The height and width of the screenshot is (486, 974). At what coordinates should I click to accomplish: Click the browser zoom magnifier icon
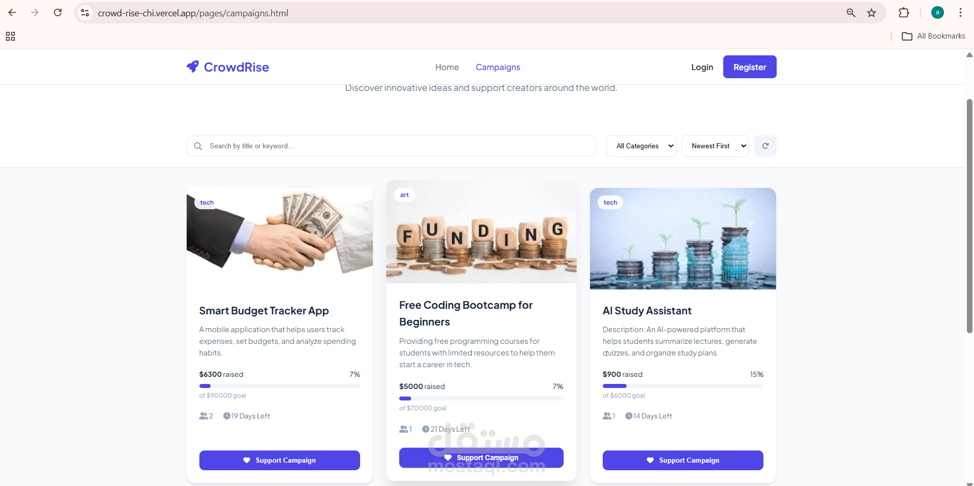tap(851, 13)
